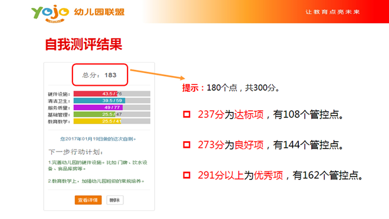Image resolution: width=389 pixels, height=219 pixels.
Task: Click the 清洁卫生 label
Action: [59, 101]
